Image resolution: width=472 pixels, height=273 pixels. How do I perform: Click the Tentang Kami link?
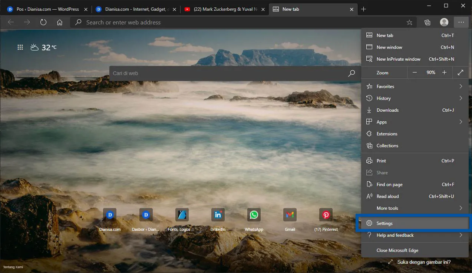point(13,267)
